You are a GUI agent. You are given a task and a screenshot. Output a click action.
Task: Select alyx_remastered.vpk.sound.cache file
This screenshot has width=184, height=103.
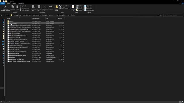[x=36, y=35]
